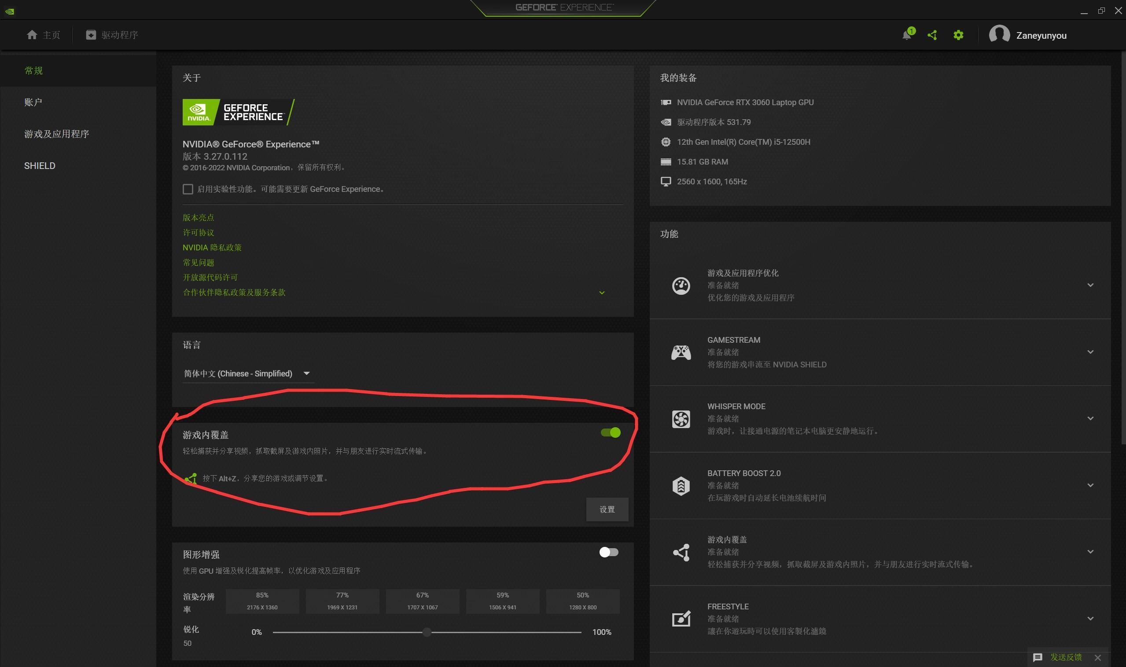This screenshot has width=1126, height=667.
Task: Click the green share icon beside Alt+Z hint
Action: tap(191, 478)
